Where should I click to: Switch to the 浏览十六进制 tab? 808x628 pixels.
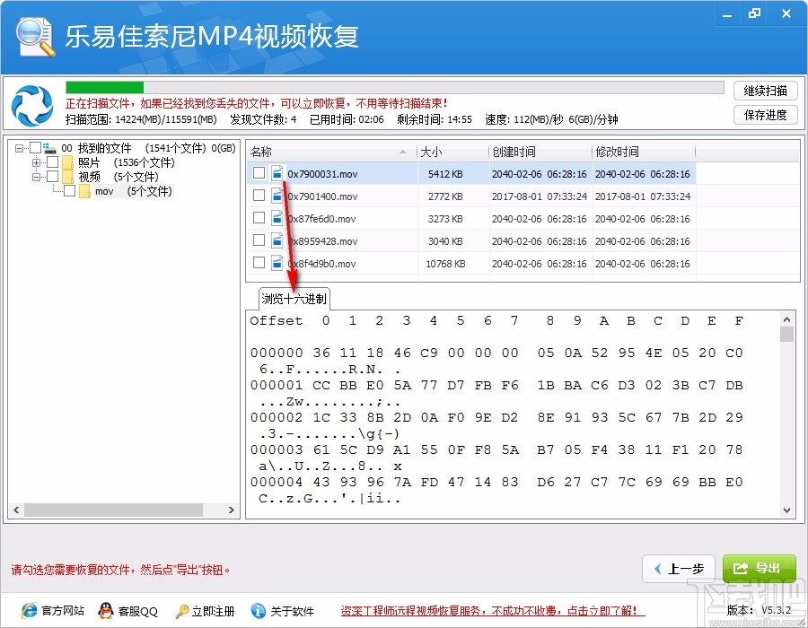[x=294, y=299]
